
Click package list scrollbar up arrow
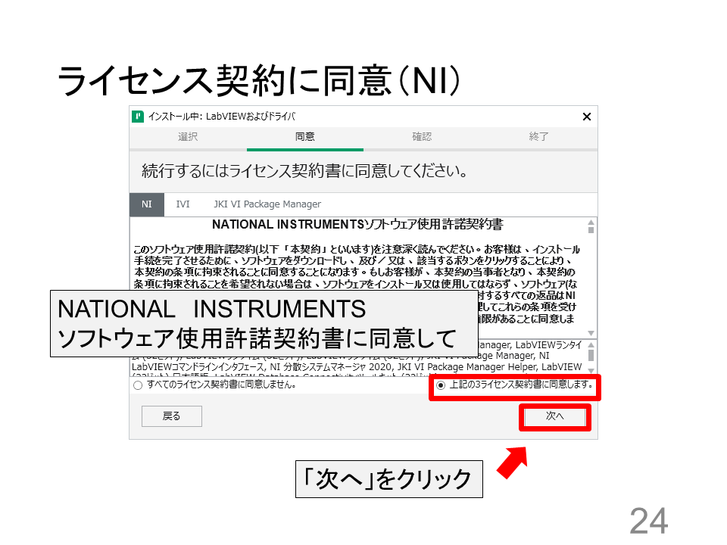pyautogui.click(x=591, y=345)
